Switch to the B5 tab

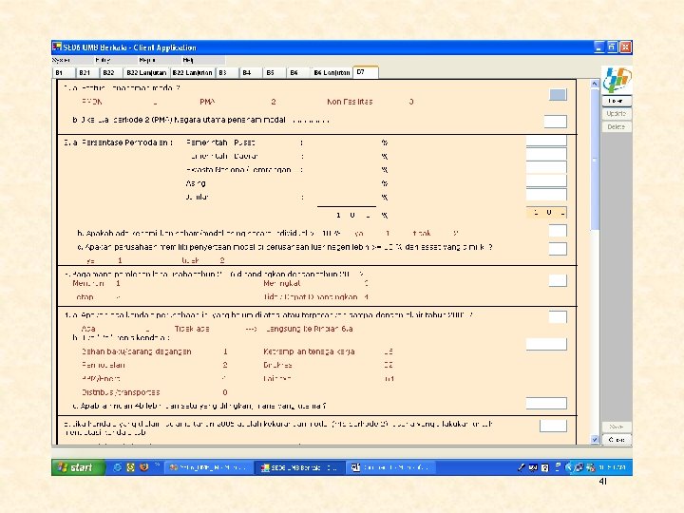point(275,72)
